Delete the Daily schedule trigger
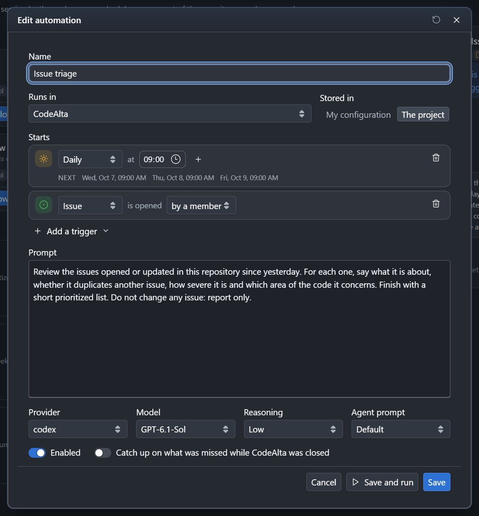Image resolution: width=479 pixels, height=516 pixels. point(436,158)
